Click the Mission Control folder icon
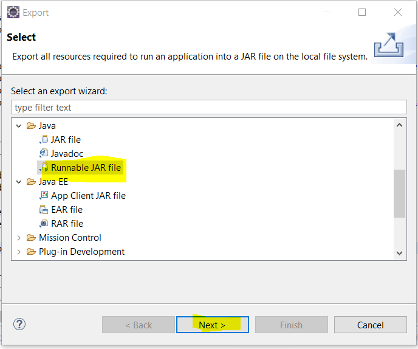This screenshot has width=418, height=349. (x=31, y=238)
